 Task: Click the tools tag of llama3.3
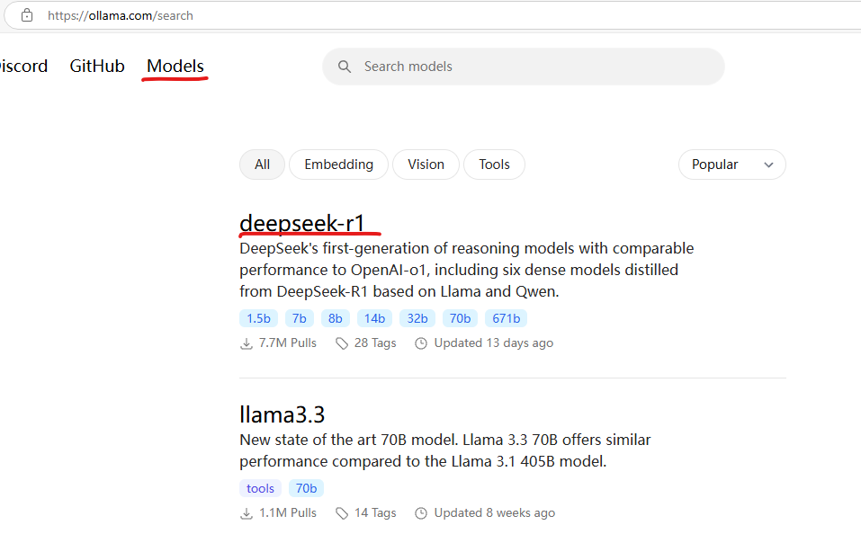coord(260,488)
